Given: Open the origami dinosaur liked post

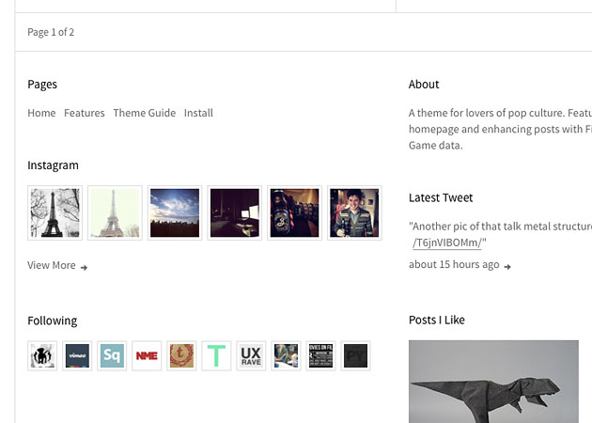Looking at the screenshot, I should click(493, 381).
